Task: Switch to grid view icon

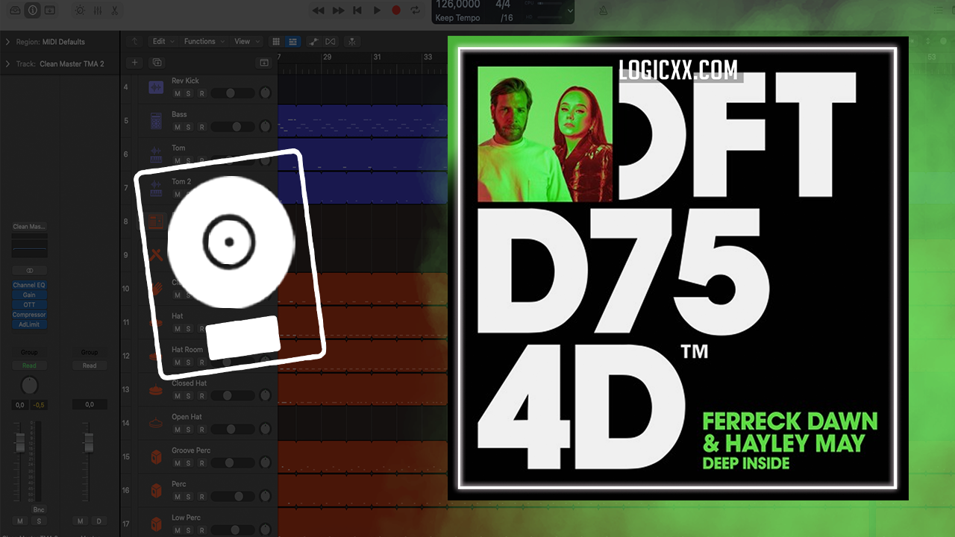Action: [276, 42]
